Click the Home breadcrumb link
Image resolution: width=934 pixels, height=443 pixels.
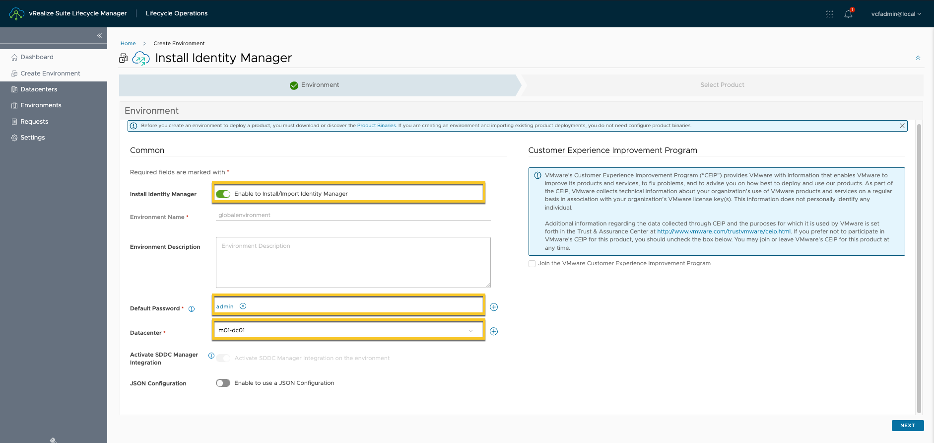tap(128, 43)
